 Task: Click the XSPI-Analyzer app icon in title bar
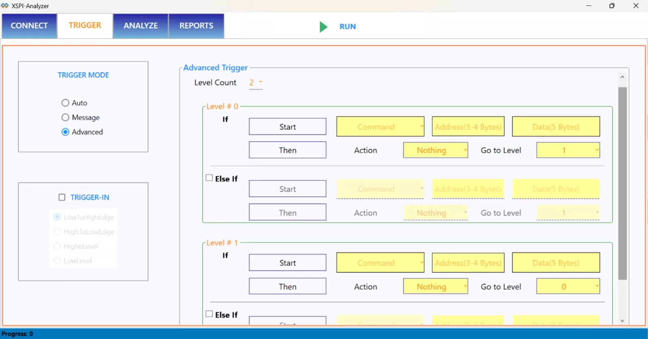pyautogui.click(x=5, y=6)
